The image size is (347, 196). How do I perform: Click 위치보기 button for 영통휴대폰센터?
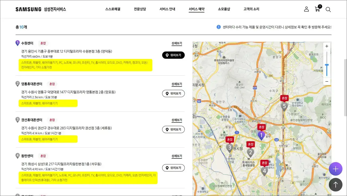pyautogui.click(x=173, y=94)
